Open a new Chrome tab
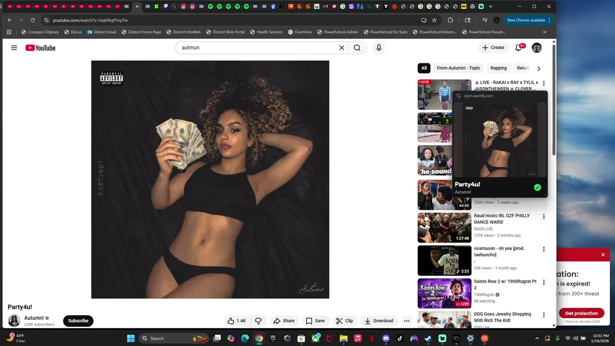This screenshot has width=615, height=346. (x=491, y=7)
